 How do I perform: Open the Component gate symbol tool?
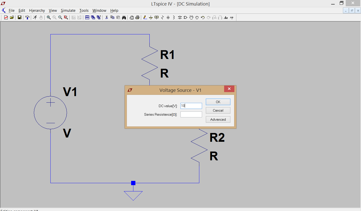[x=186, y=18]
